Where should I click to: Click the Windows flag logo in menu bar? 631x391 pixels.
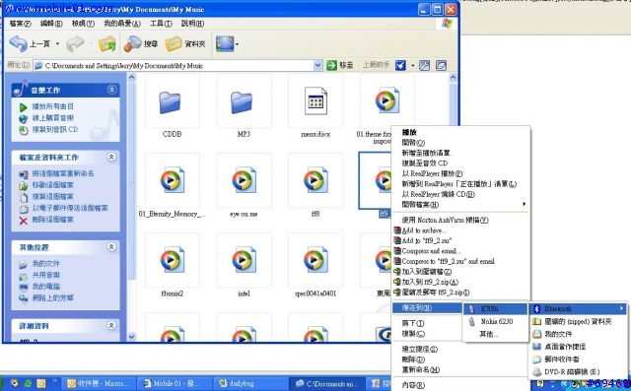(447, 24)
